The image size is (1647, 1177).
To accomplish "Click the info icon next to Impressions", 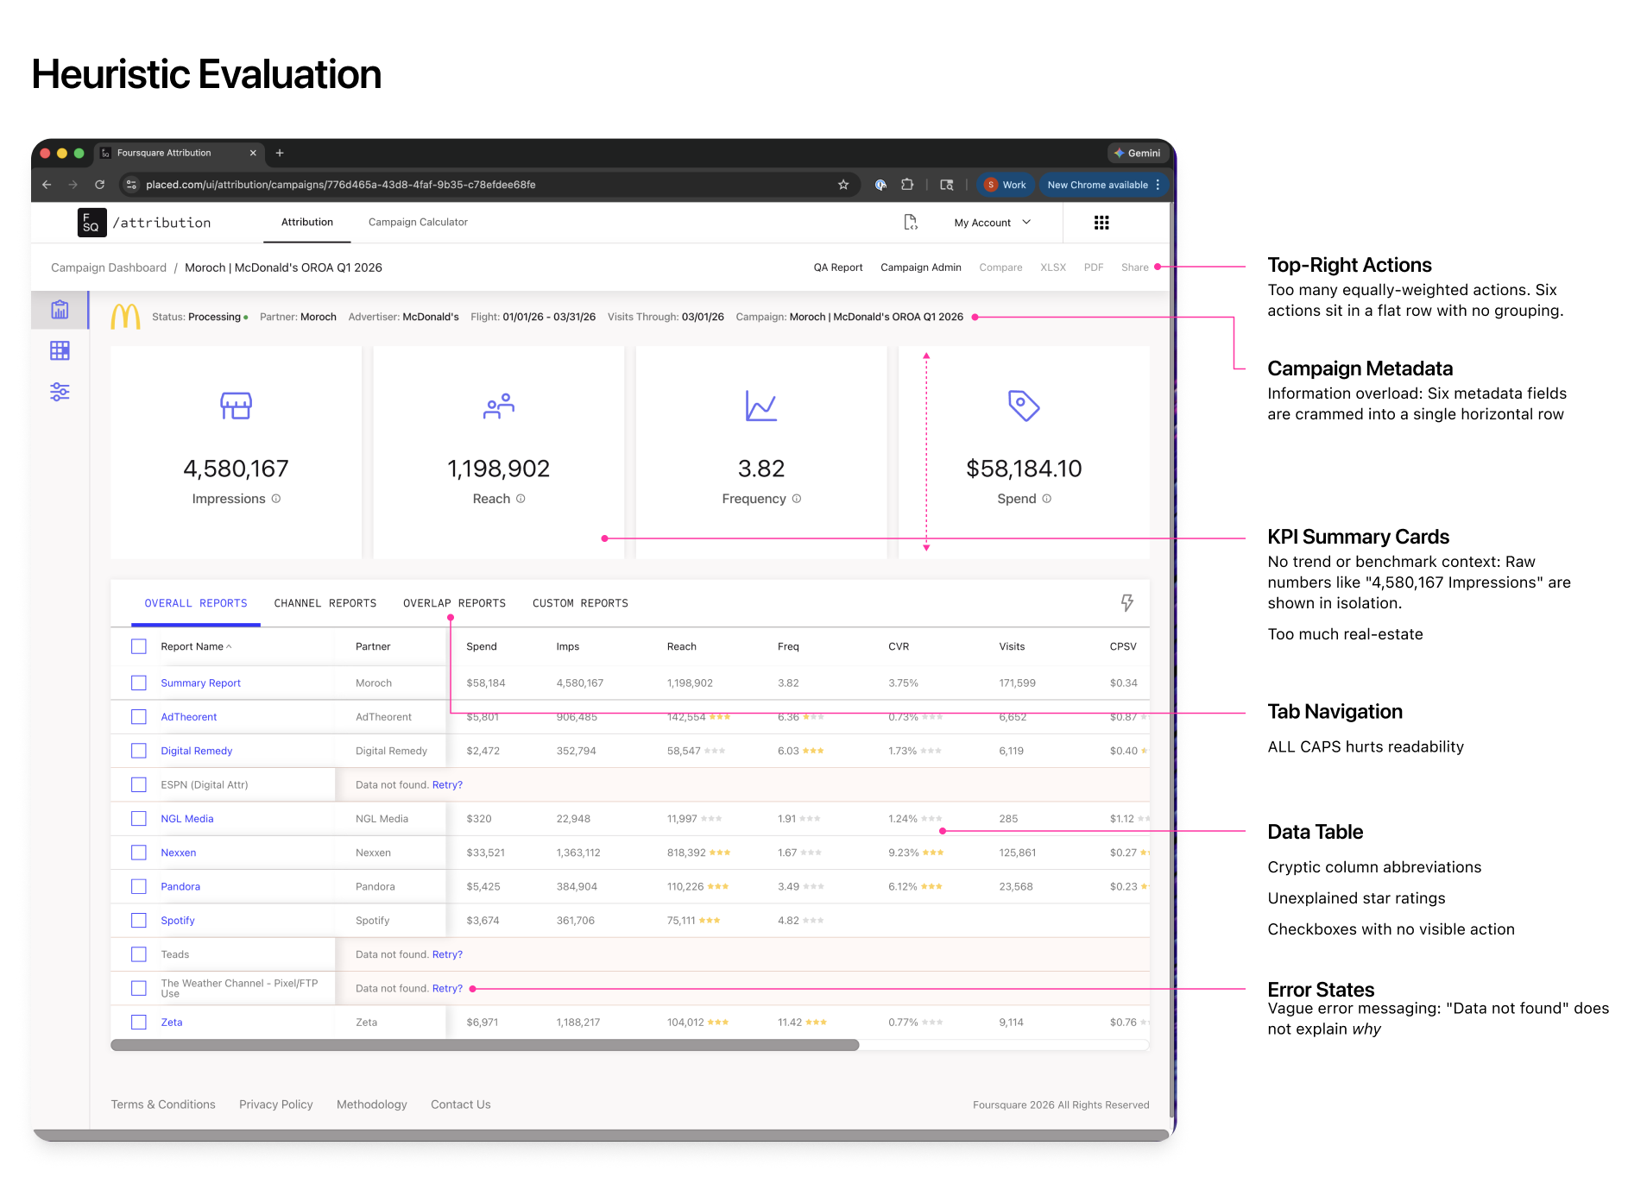I will [275, 499].
